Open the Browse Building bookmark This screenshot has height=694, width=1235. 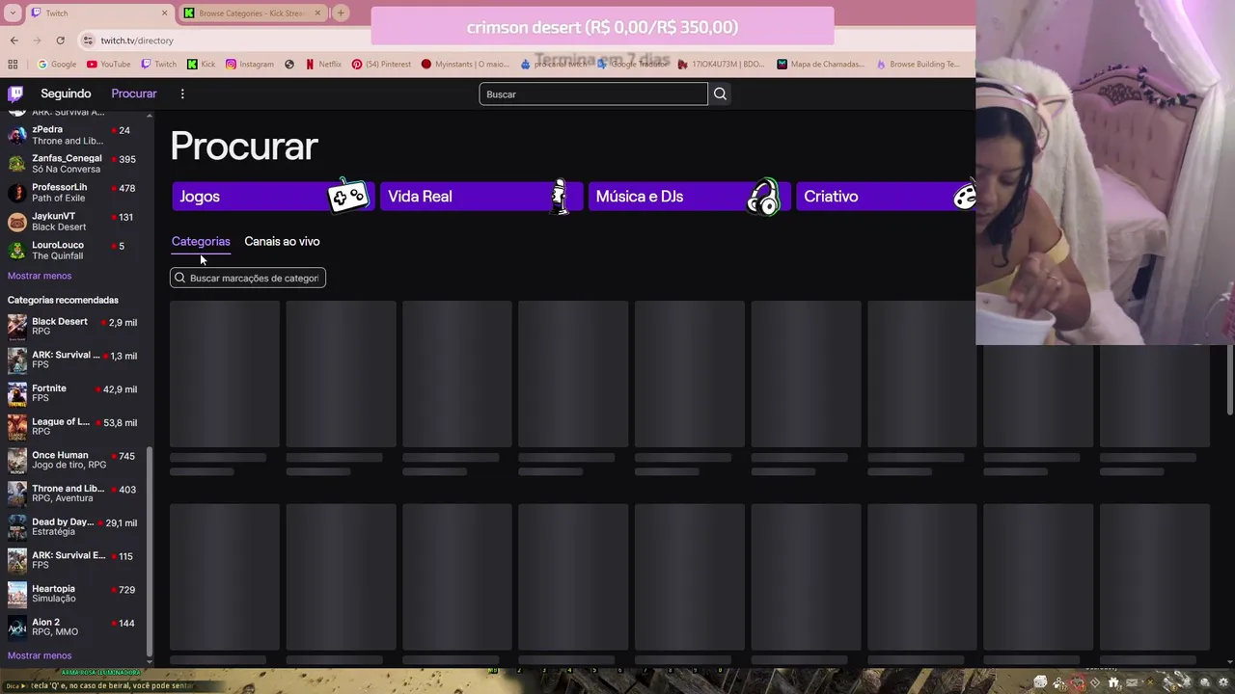918,65
